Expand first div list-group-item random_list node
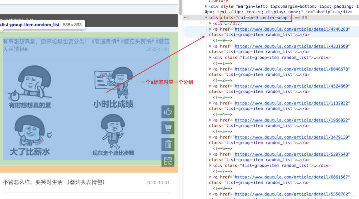This screenshot has width=359, height=199. (x=210, y=58)
